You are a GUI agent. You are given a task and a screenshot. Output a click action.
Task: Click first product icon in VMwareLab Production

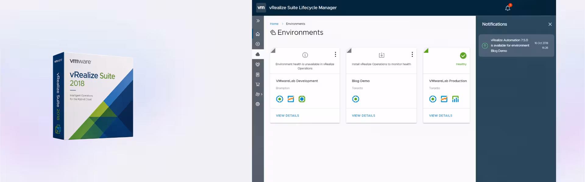[x=433, y=99]
